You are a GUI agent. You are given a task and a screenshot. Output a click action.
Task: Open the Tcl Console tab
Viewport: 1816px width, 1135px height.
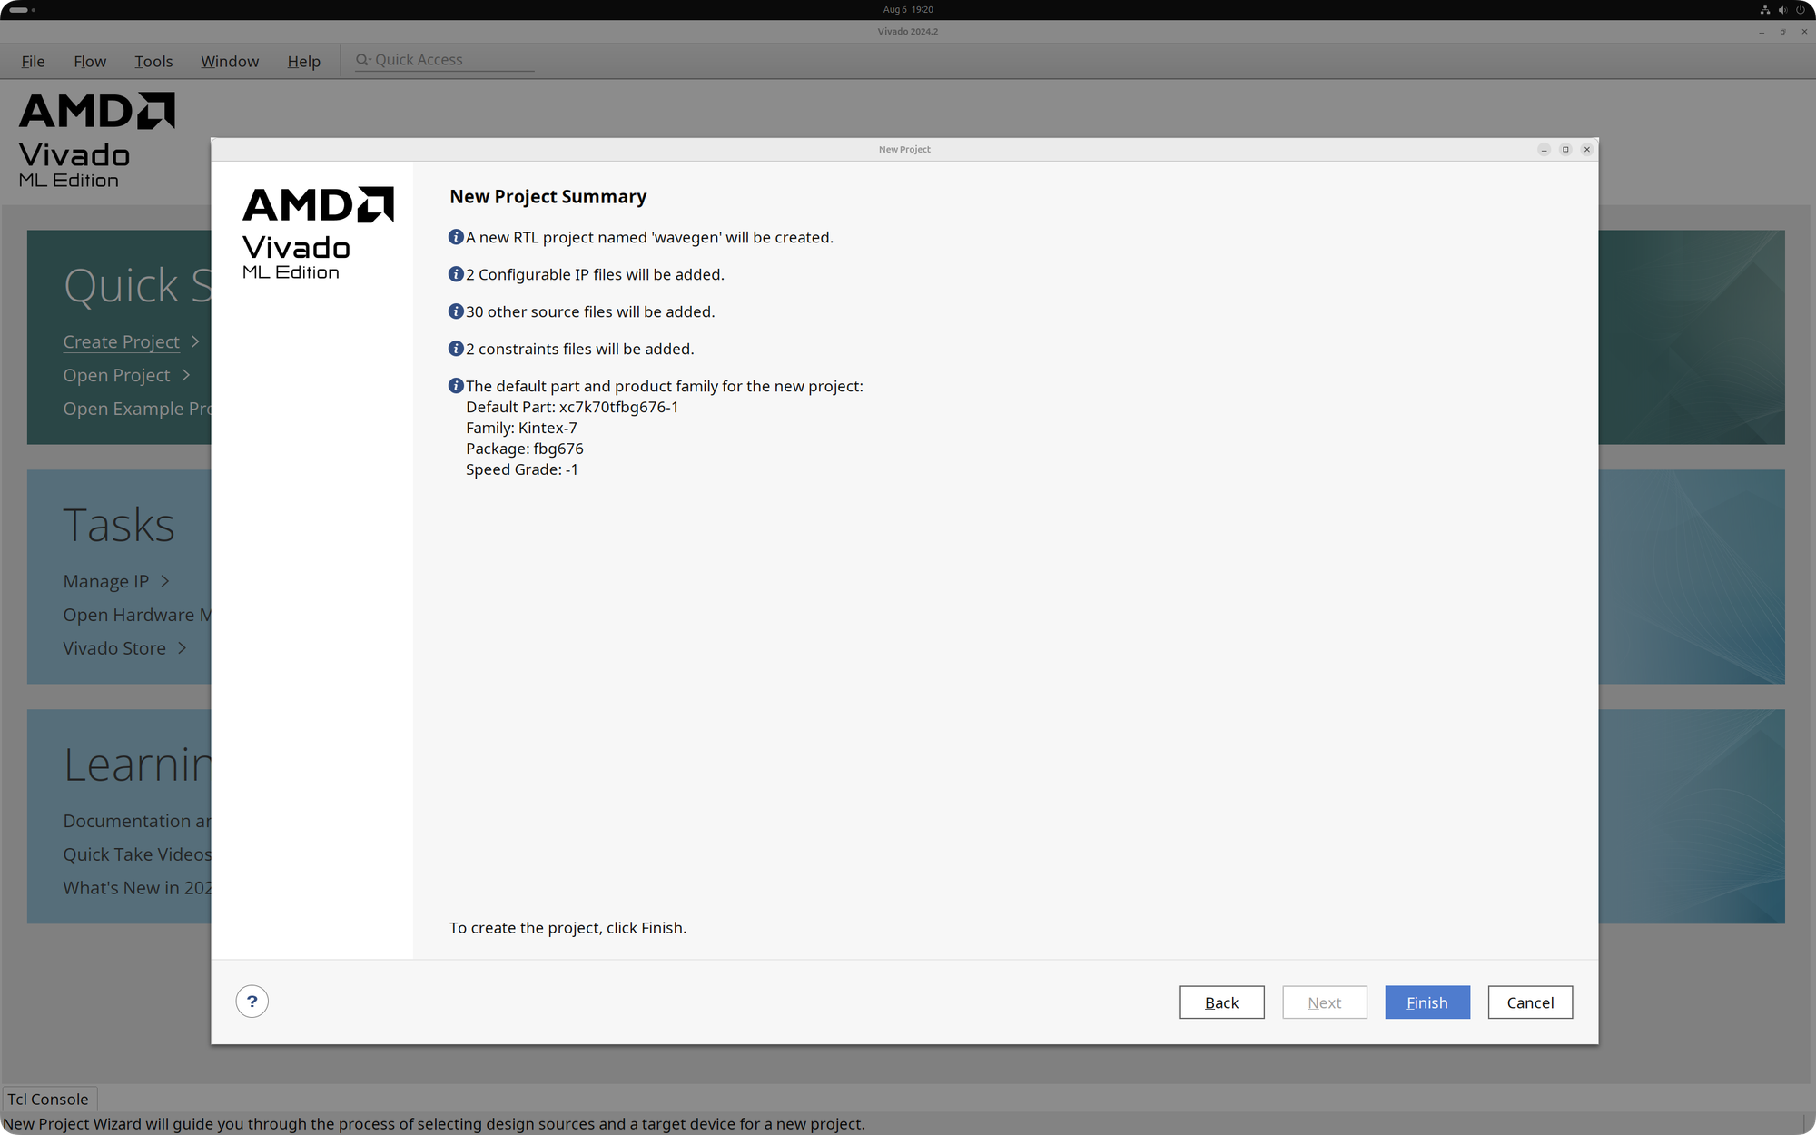(x=48, y=1099)
